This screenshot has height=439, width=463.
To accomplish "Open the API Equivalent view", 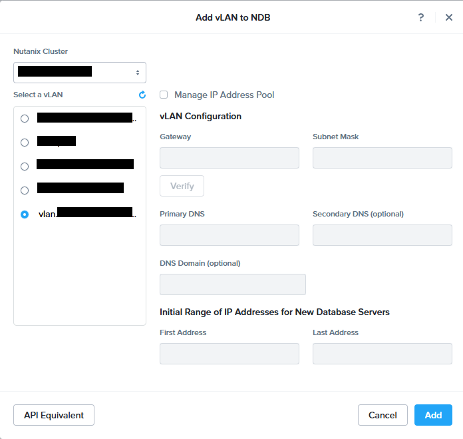I will pyautogui.click(x=54, y=415).
